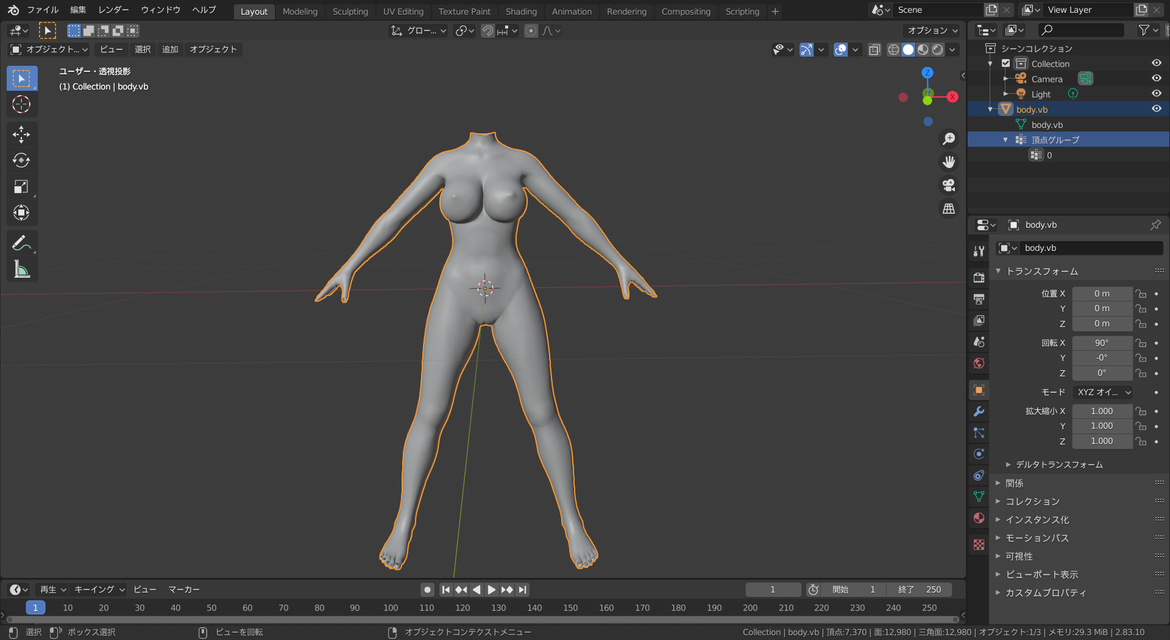Click the Rotation X 90° field
1170x640 pixels.
pos(1102,343)
